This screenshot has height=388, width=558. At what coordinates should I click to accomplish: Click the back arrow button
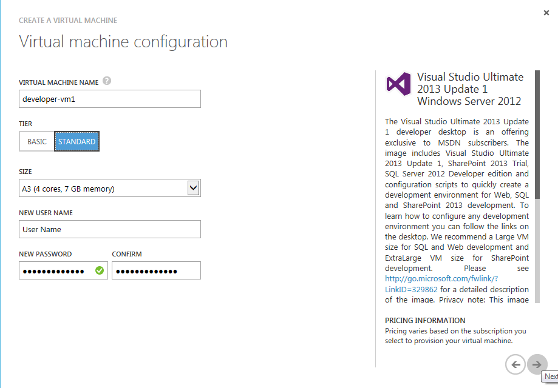(515, 364)
